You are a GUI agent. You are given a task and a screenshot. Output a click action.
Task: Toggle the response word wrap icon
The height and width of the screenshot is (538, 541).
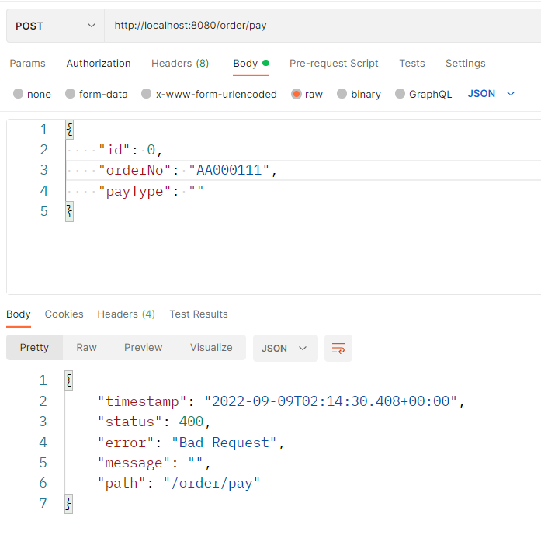click(x=338, y=348)
